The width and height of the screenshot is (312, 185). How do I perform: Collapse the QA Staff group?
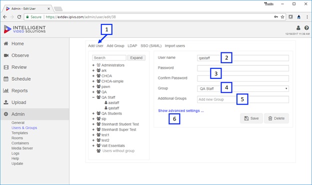pyautogui.click(x=93, y=97)
